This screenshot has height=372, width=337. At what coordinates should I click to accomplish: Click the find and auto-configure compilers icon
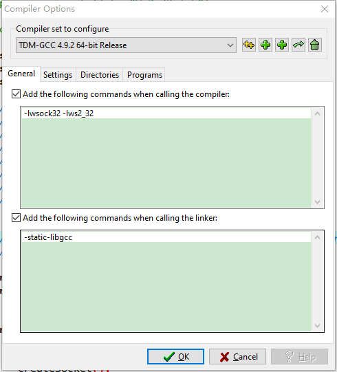pos(249,45)
